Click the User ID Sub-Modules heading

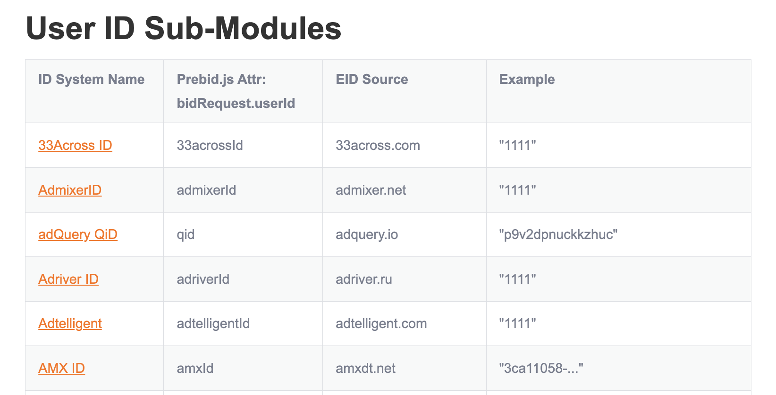point(183,28)
